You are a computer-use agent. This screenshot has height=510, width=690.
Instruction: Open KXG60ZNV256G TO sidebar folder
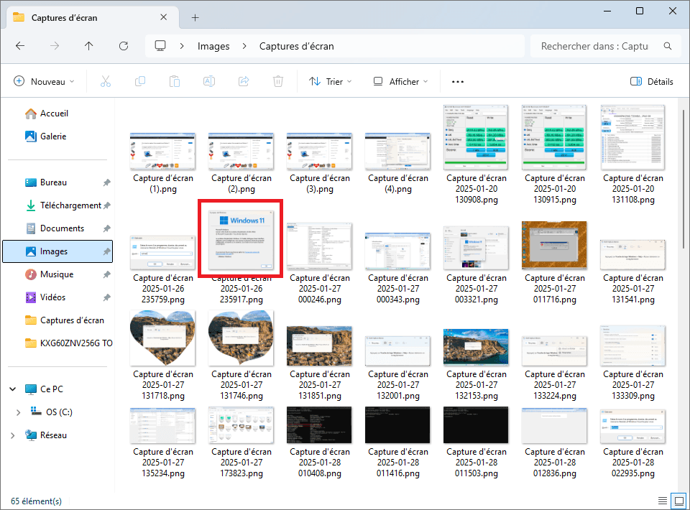tap(76, 343)
